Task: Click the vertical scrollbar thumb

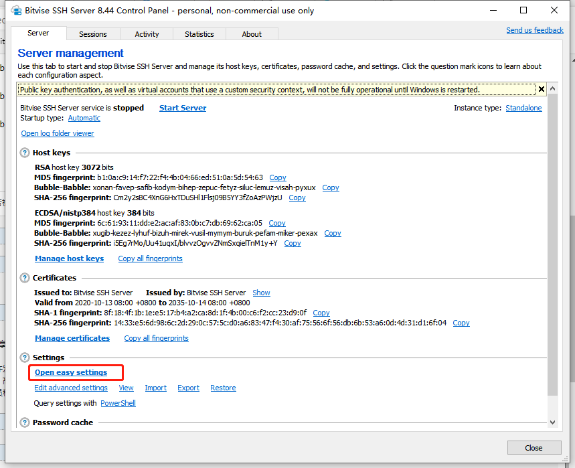Action: click(x=553, y=244)
